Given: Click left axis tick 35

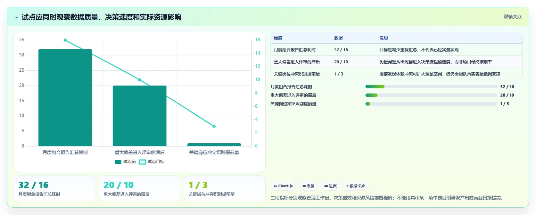Looking at the screenshot, I should click(22, 40).
